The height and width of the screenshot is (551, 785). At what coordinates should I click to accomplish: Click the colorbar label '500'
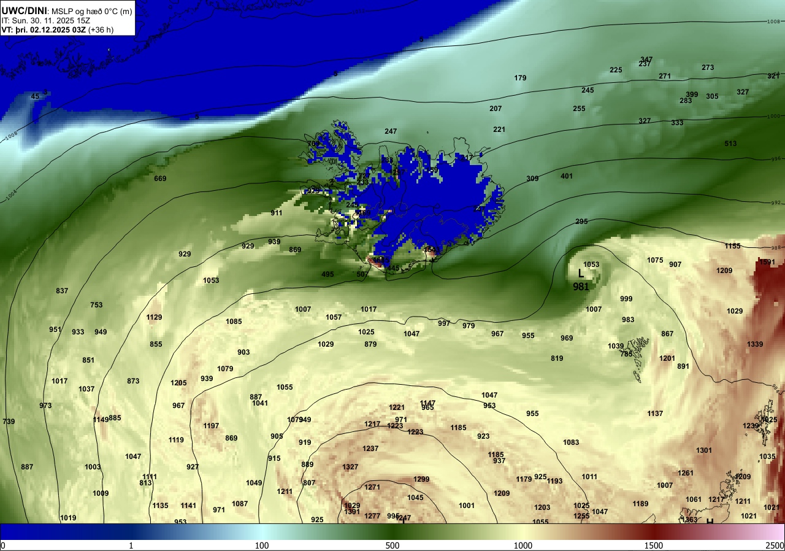392,545
